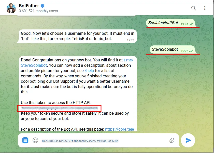
Task: Click the 'choose a username' message bubble
Action: 77,36
